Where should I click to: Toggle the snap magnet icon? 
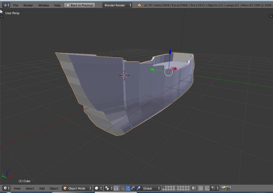pos(207,188)
